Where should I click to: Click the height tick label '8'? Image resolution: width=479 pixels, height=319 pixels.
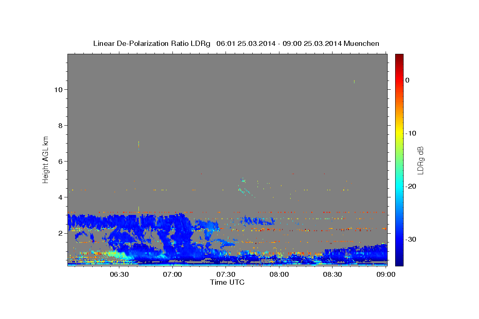tap(60, 126)
